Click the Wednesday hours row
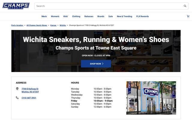 tap(91, 95)
